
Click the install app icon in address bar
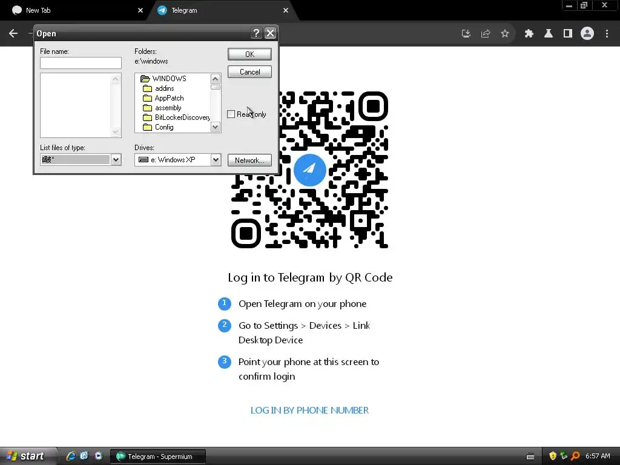[x=466, y=34]
